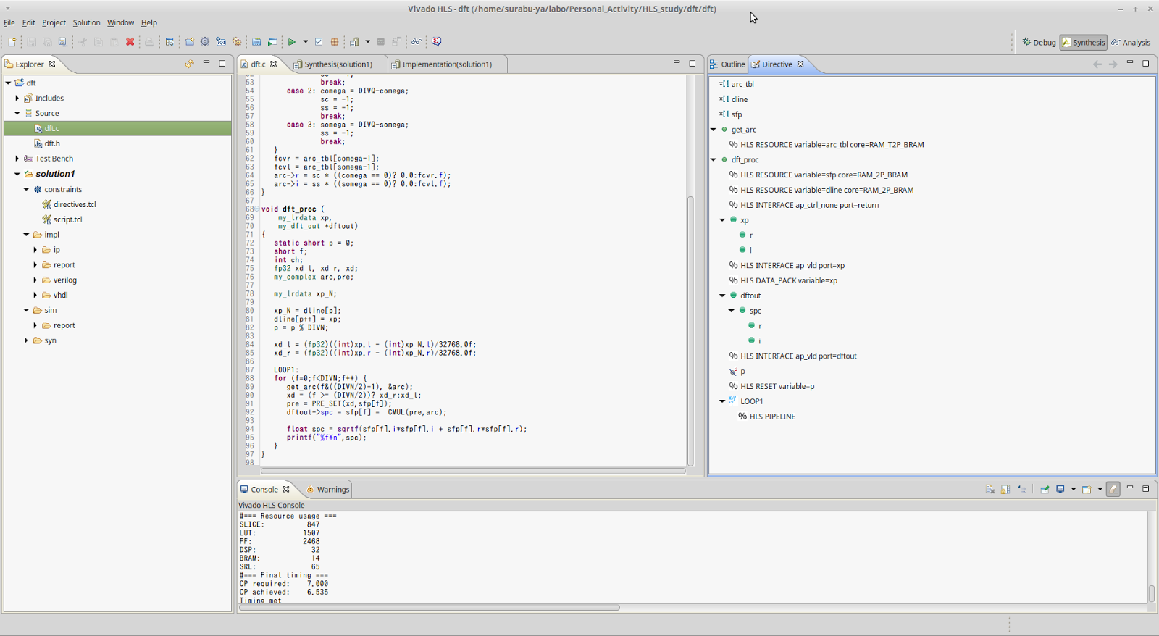
Task: Click the Pin Console icon
Action: point(1045,490)
